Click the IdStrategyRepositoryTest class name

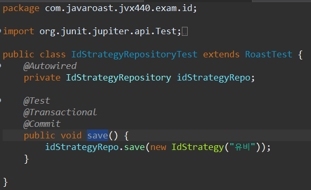click(134, 55)
